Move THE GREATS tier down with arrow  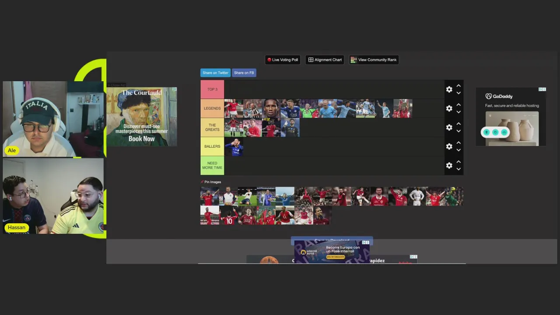pos(458,131)
